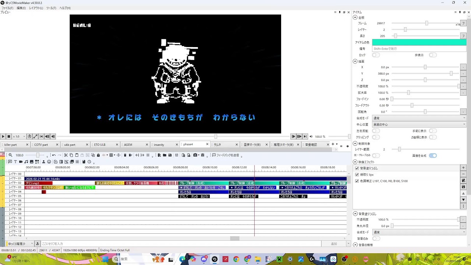Click the 追加 add button

334,244
